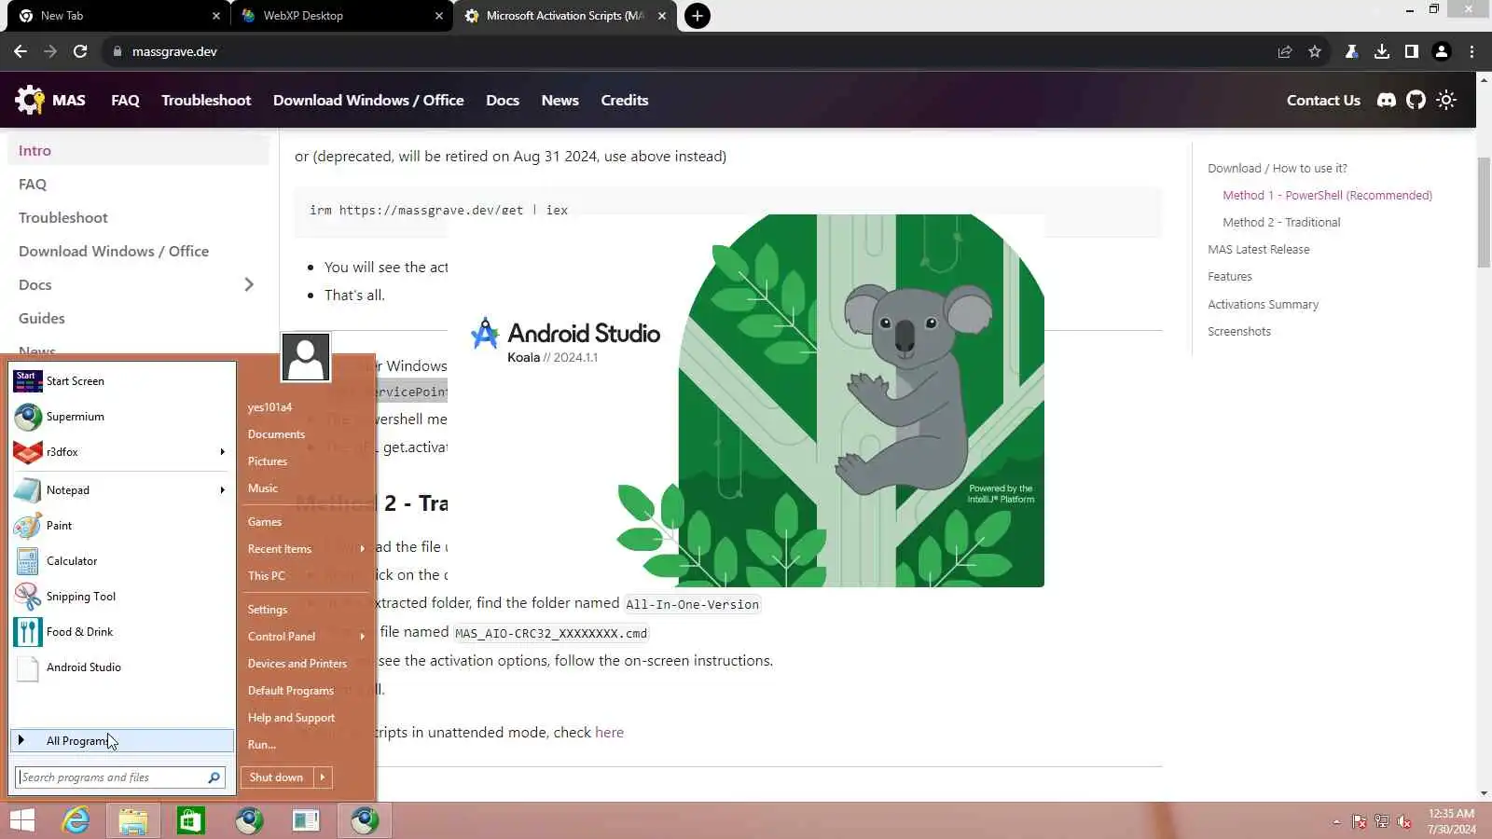The width and height of the screenshot is (1492, 839).
Task: Open the browser profile avatar icon
Action: pos(1442,51)
